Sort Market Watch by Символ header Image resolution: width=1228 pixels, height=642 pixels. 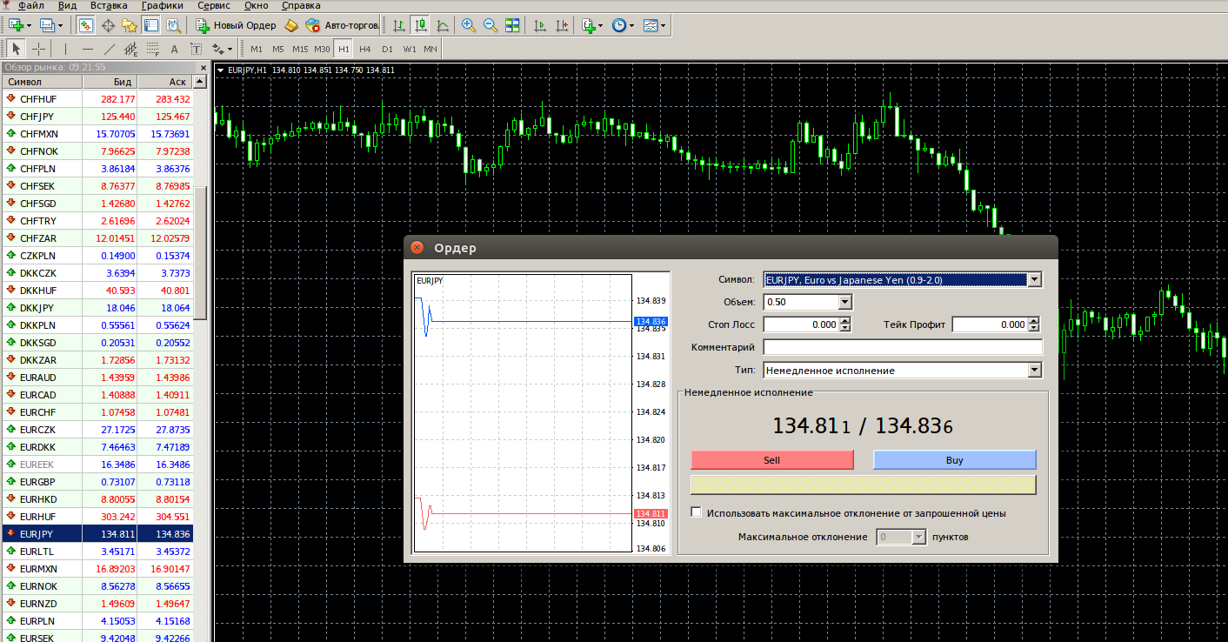point(42,82)
